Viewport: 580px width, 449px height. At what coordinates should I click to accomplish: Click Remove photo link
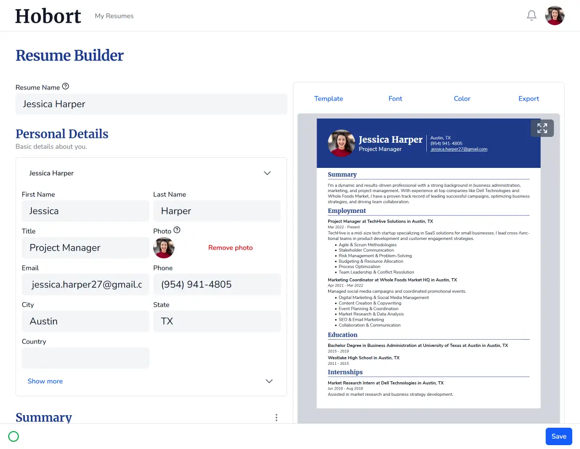[231, 248]
